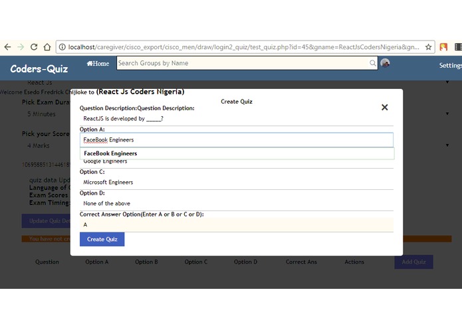Click the Option D: label
This screenshot has width=462, height=328.
[92, 193]
